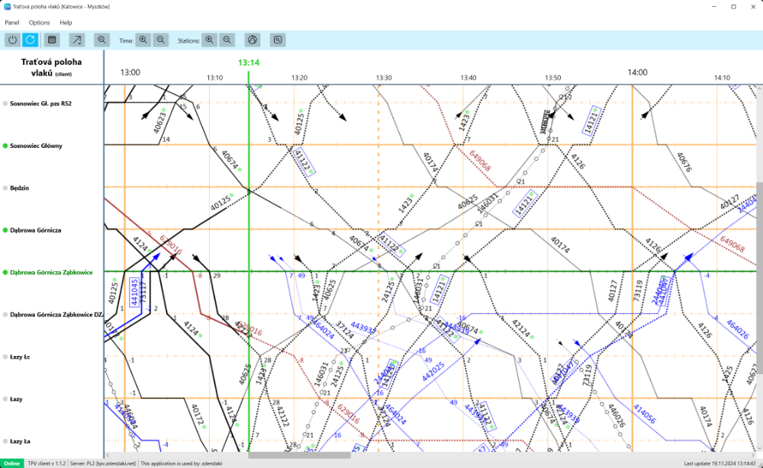Viewport: 763px width, 468px height.
Task: Click the green 13:14 current time marker
Action: point(249,63)
